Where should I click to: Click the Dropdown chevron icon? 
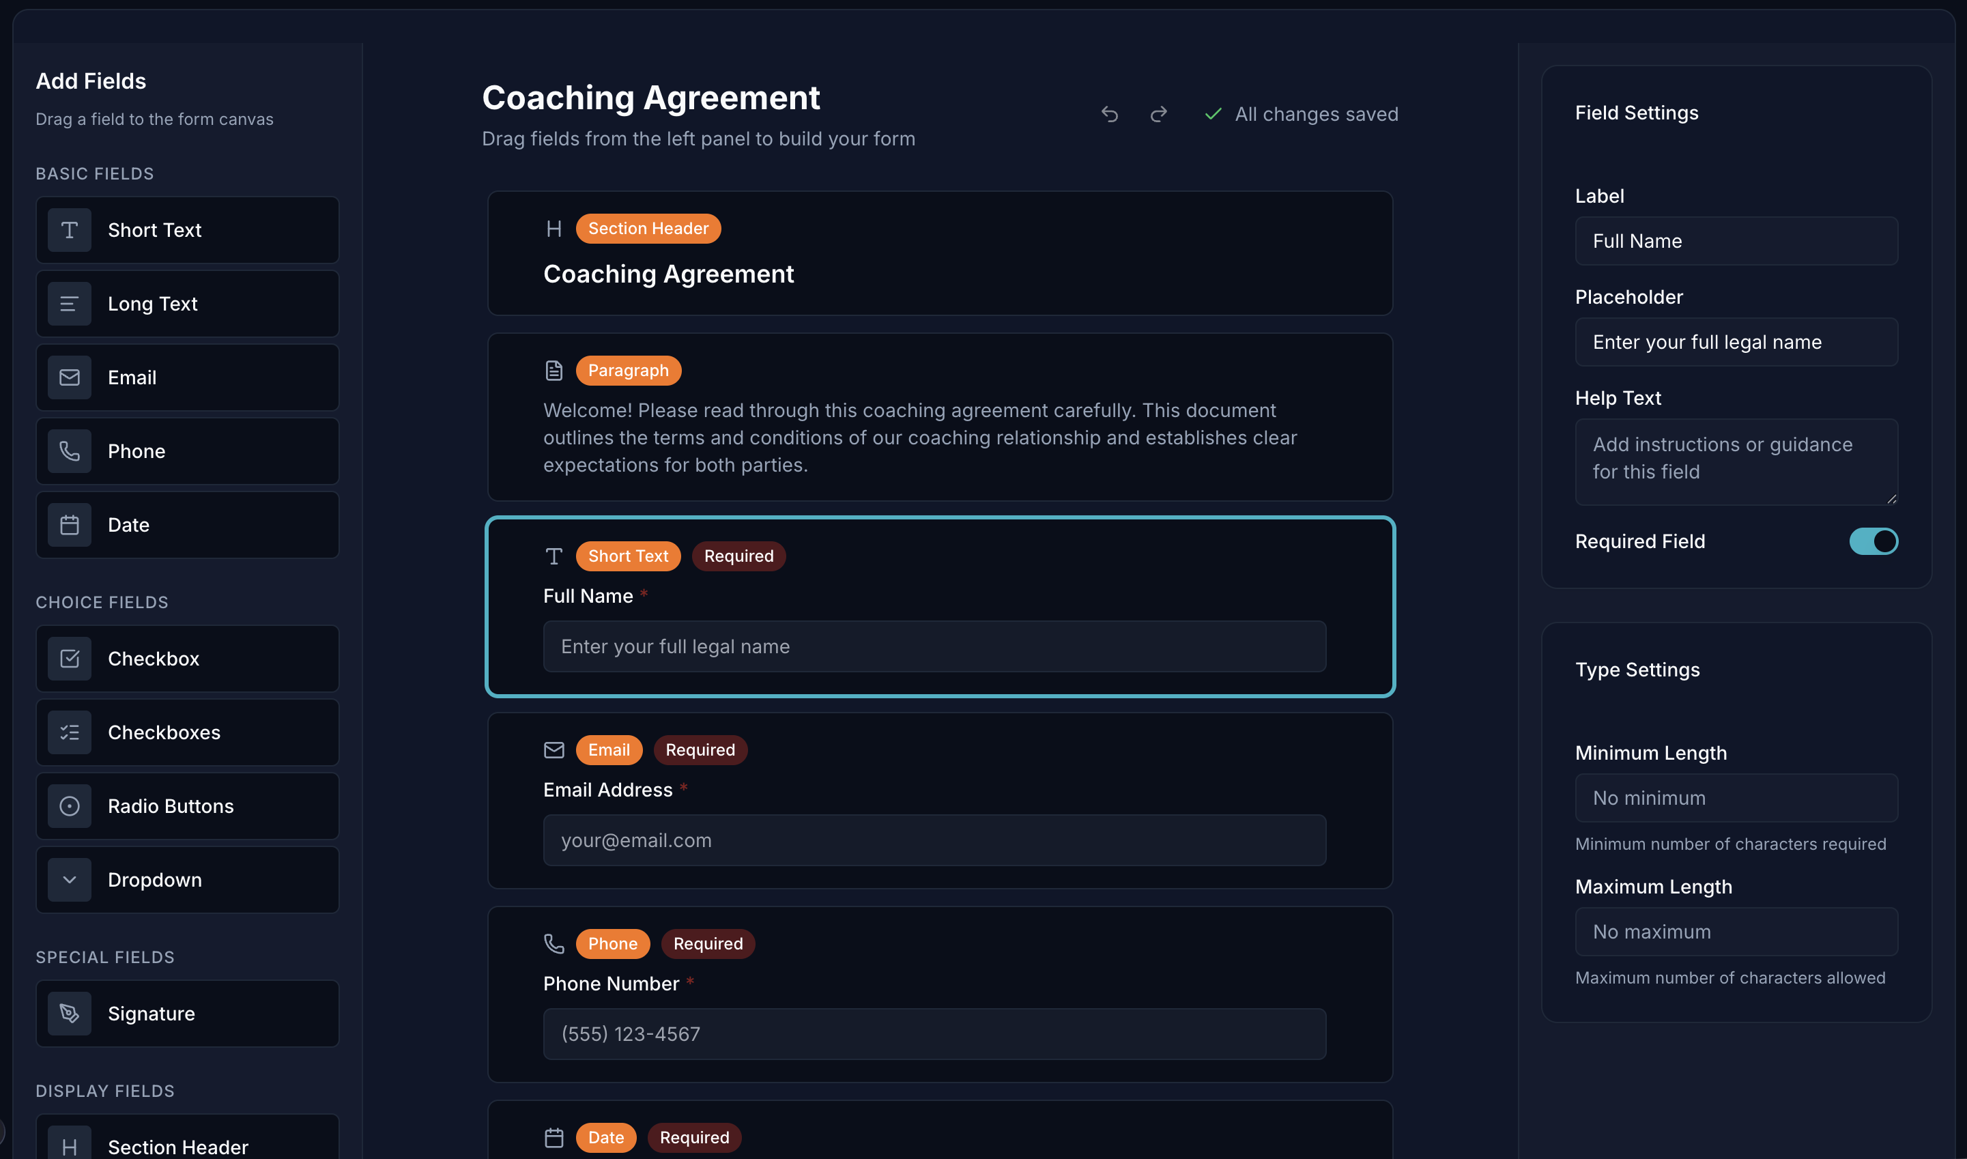tap(69, 879)
